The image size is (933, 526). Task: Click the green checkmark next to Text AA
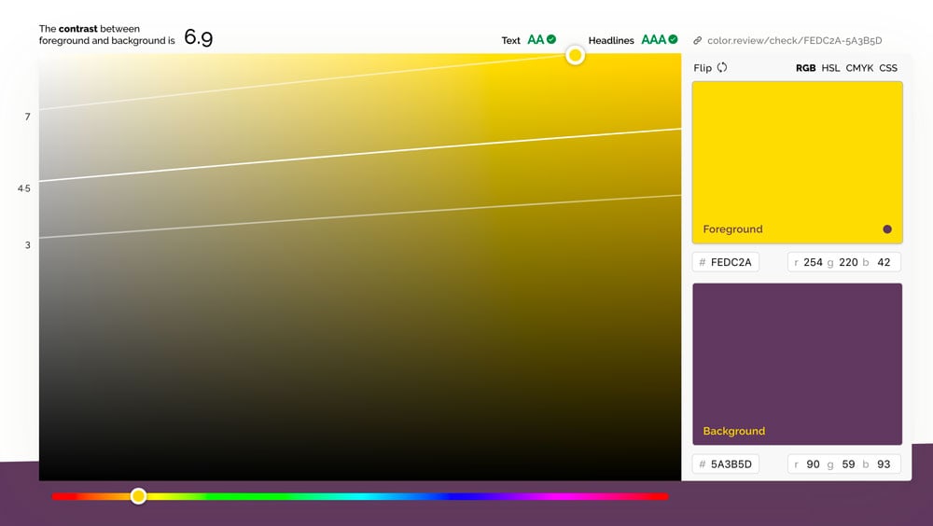[x=551, y=40]
